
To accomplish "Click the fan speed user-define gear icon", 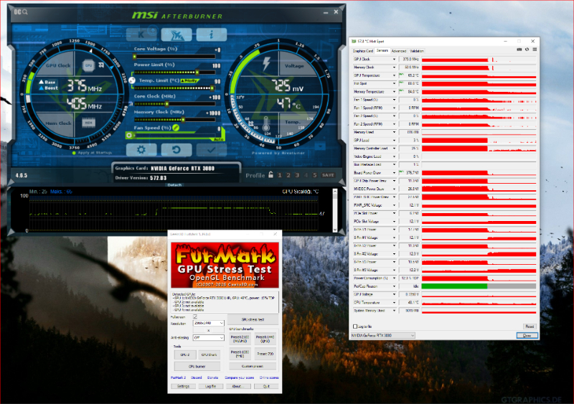I will pos(129,135).
